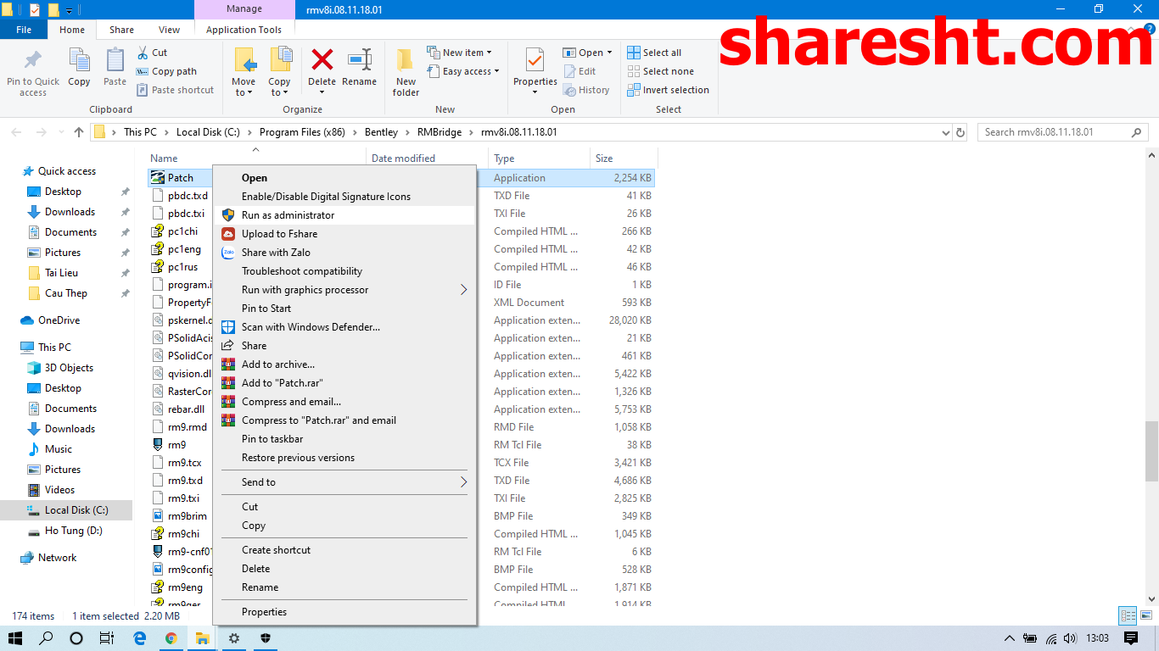Click Select all in ribbon
This screenshot has width=1159, height=651.
654,53
